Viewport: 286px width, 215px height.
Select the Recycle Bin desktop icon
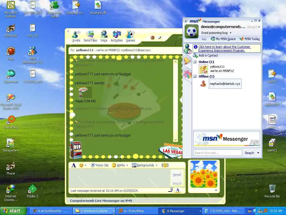click(272, 191)
